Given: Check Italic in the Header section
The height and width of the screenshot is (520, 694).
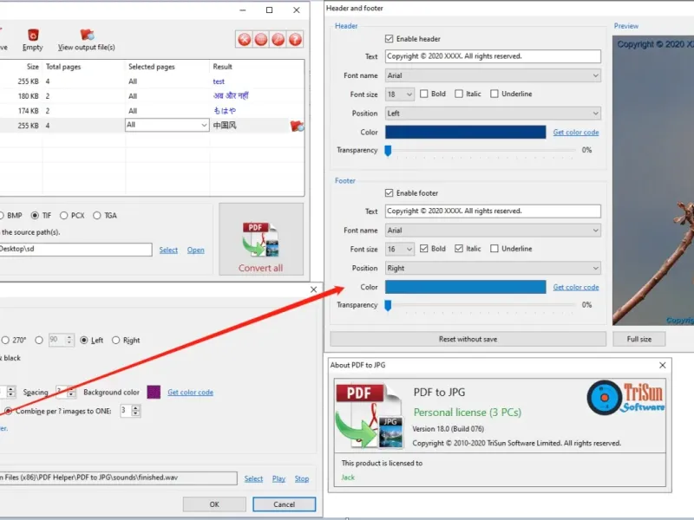Looking at the screenshot, I should (x=459, y=94).
